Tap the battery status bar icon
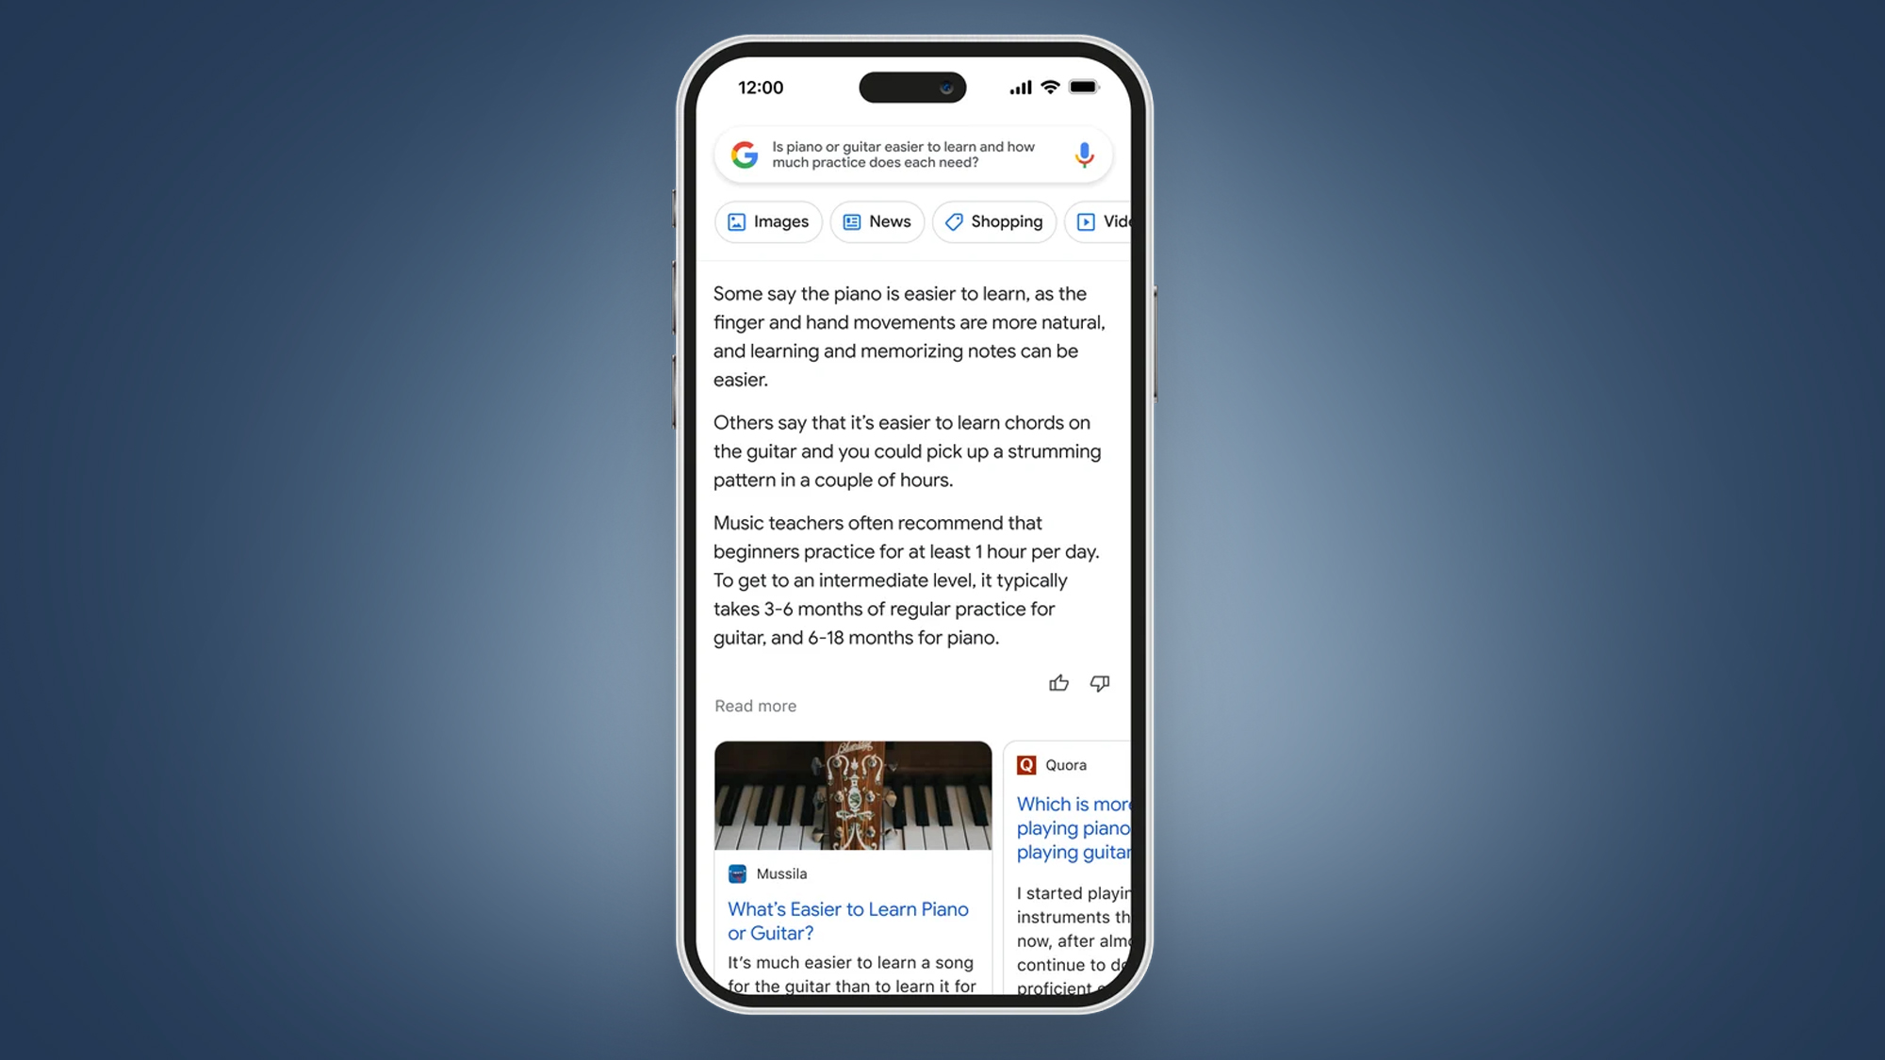1885x1060 pixels. coord(1081,87)
